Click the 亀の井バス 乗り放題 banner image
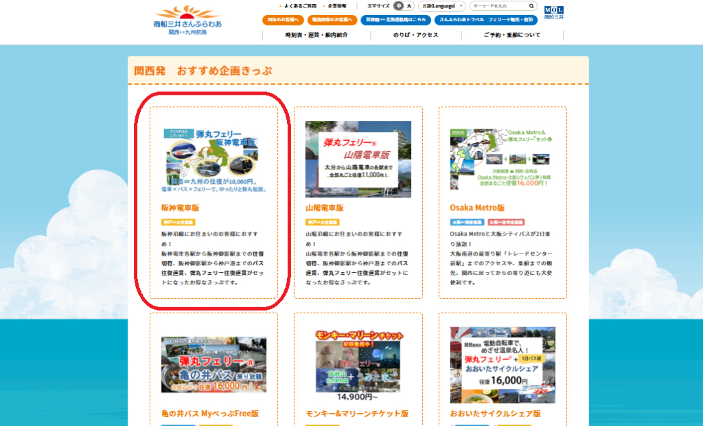 (x=214, y=365)
